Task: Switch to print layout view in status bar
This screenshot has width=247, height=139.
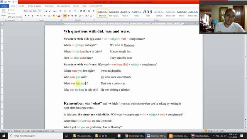Action: tap(206, 131)
